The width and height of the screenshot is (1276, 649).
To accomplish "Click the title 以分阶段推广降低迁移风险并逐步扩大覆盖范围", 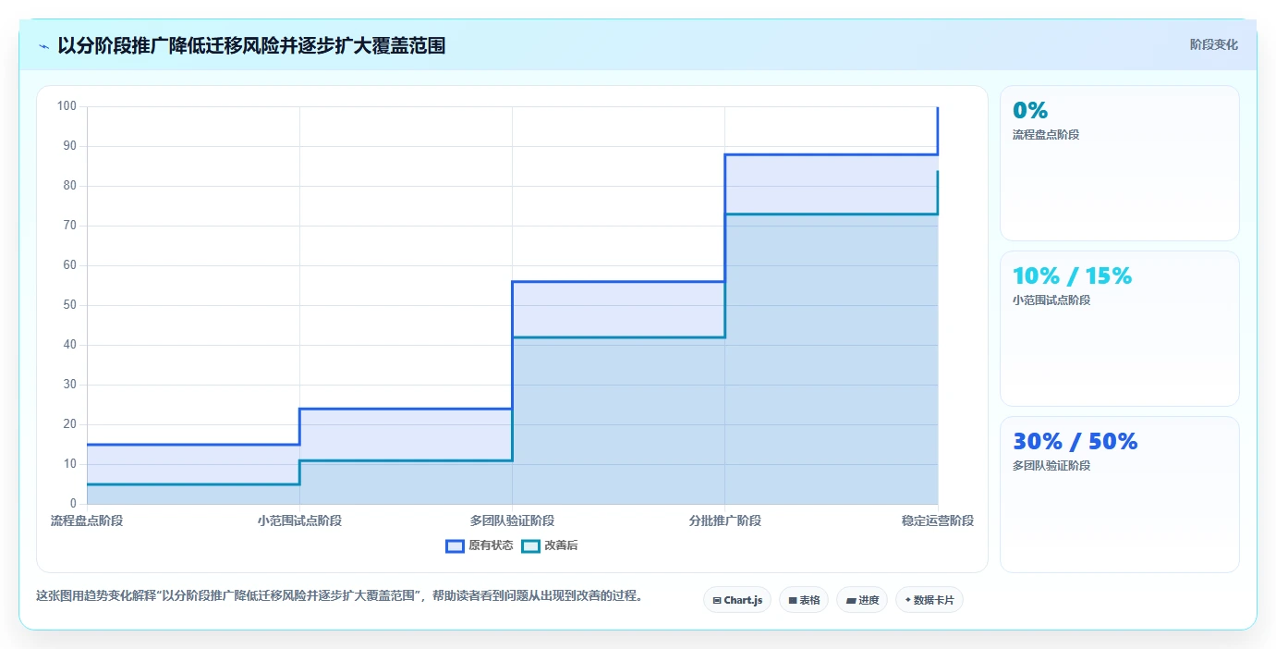I will (251, 45).
